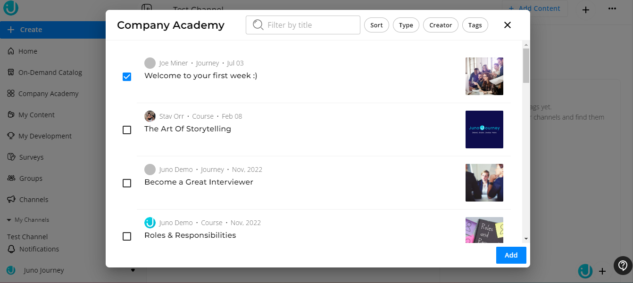Click the Filter by title field
The width and height of the screenshot is (633, 283).
click(x=309, y=25)
